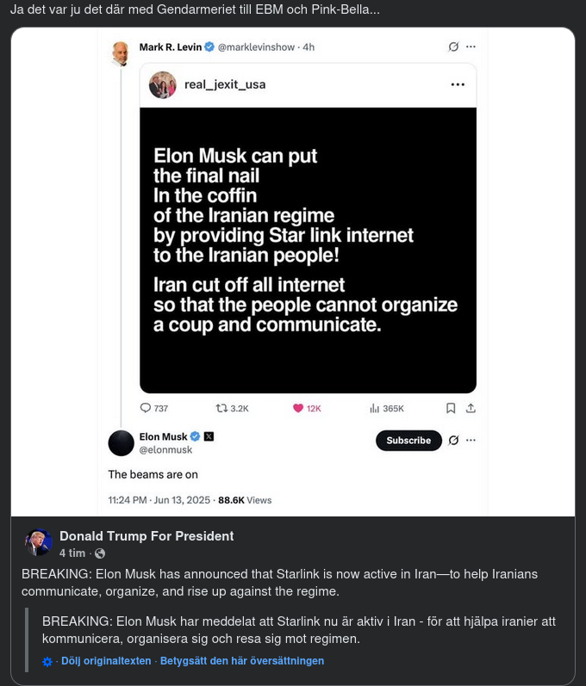Image resolution: width=586 pixels, height=686 pixels.
Task: Click the retweet icon showing 3.2K
Action: click(221, 408)
